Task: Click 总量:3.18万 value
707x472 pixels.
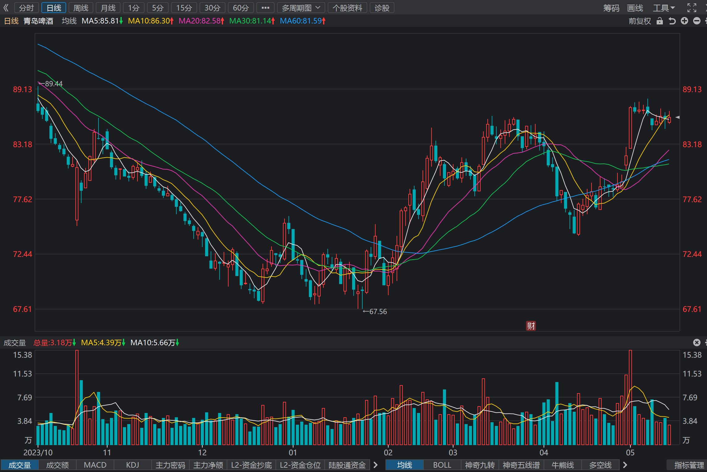Action: point(55,343)
